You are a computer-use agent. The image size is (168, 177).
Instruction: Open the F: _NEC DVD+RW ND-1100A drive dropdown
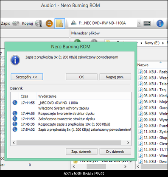(139, 23)
